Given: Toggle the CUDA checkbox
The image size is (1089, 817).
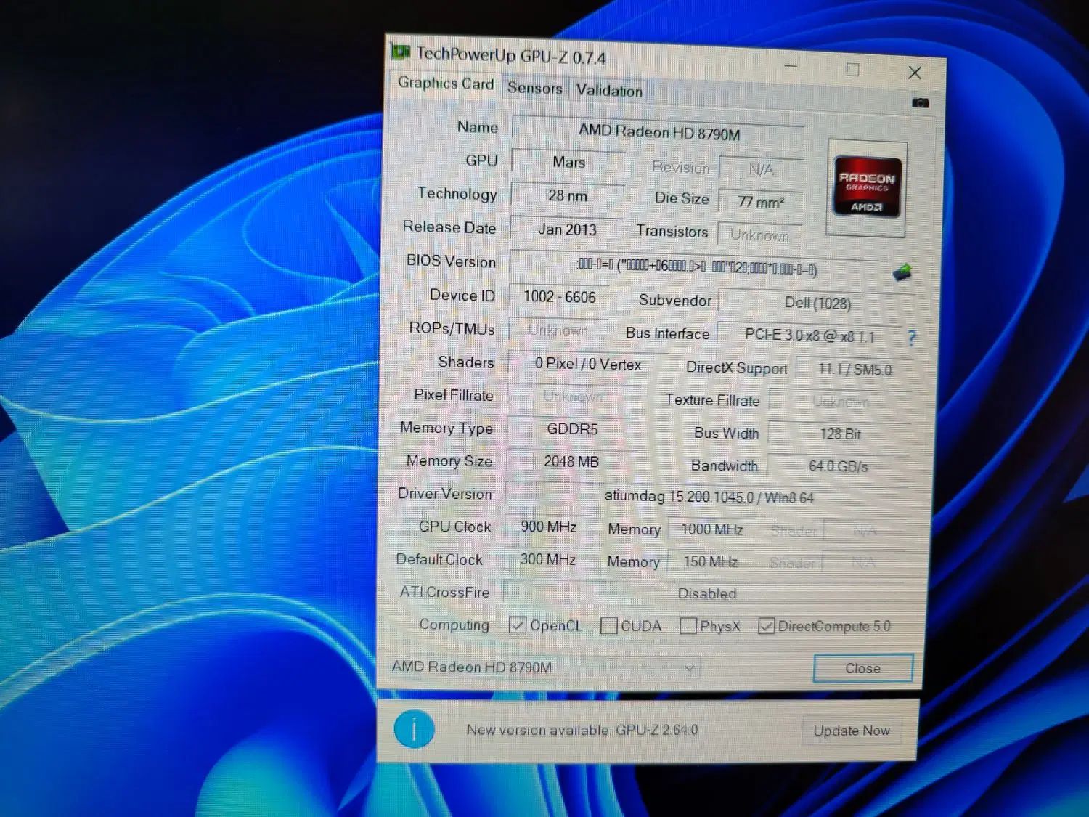Looking at the screenshot, I should [609, 625].
